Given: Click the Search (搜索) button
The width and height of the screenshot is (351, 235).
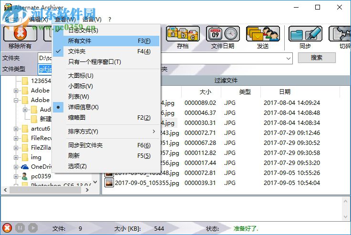Looking at the screenshot, I should 317,58.
